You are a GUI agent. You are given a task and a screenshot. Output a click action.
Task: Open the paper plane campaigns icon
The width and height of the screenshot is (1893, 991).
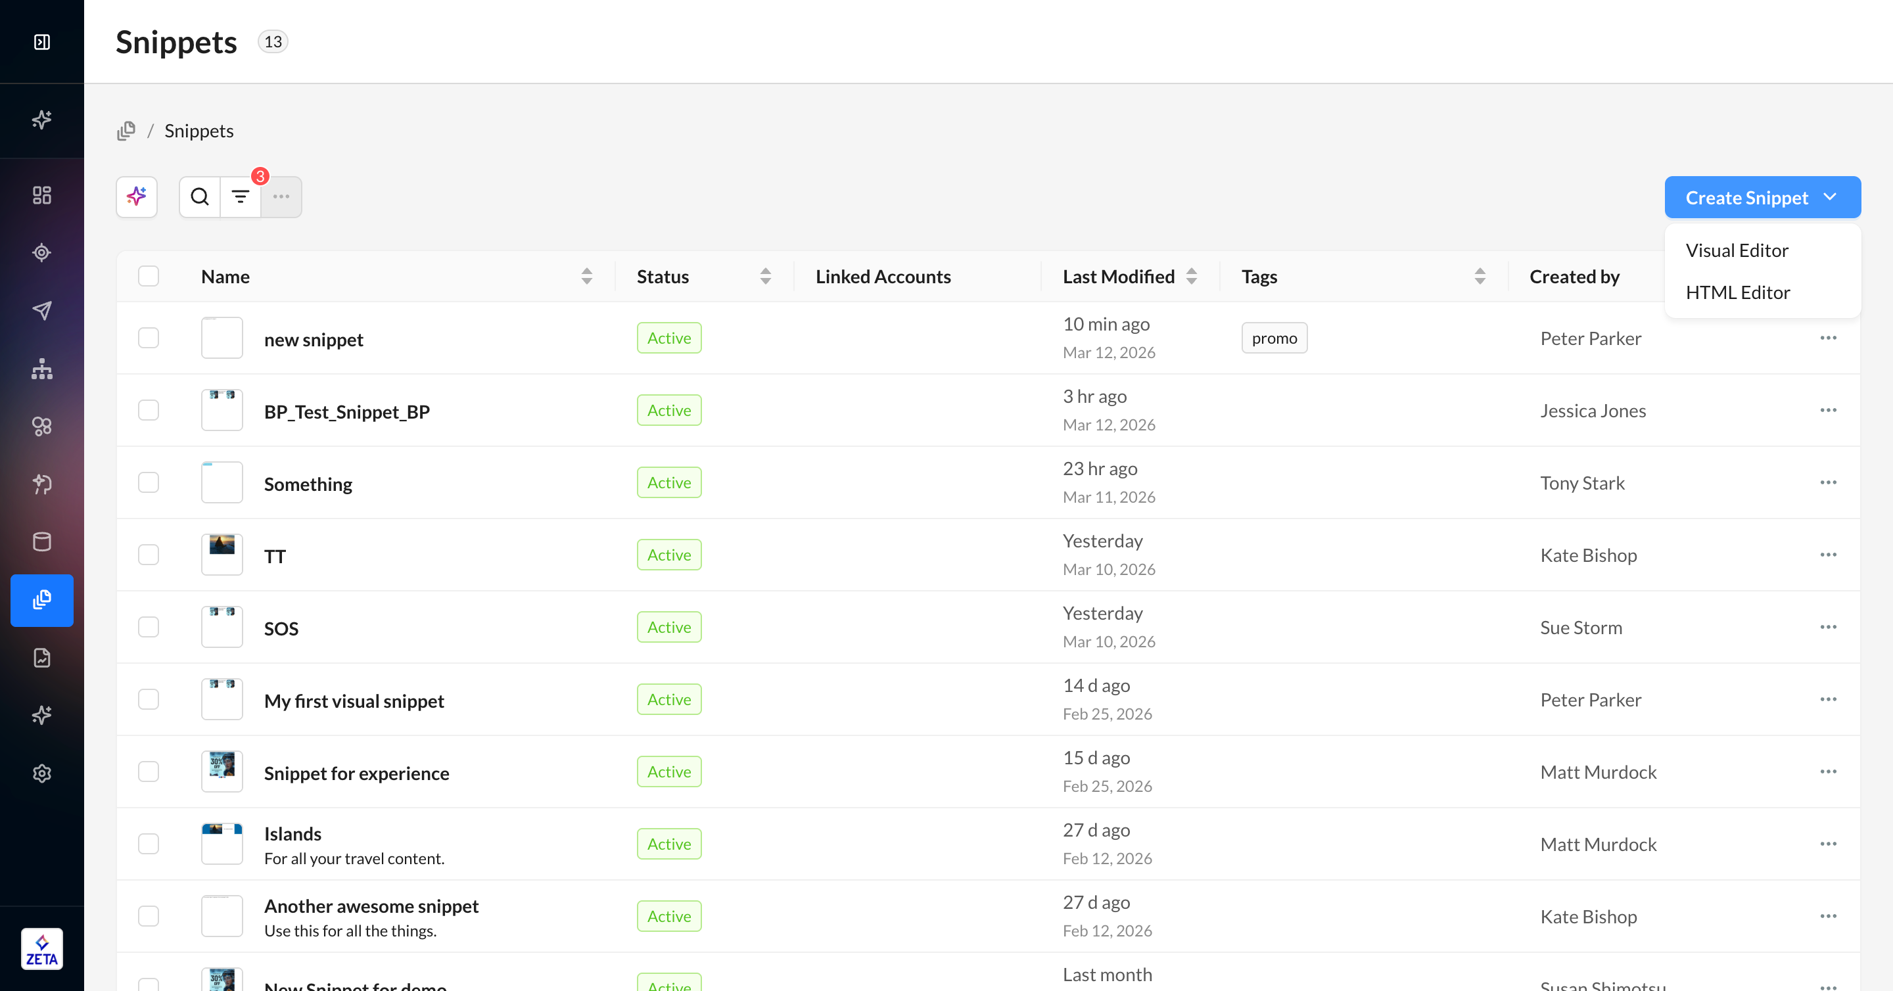click(42, 310)
